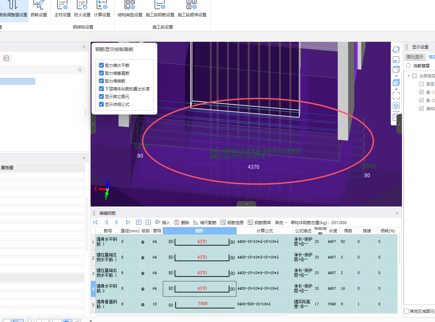Open 钢筋图库 rebar library
Image resolution: width=435 pixels, height=322 pixels.
pyautogui.click(x=259, y=223)
